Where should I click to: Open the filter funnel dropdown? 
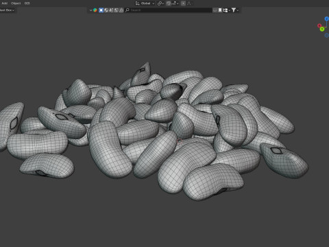tap(235, 10)
